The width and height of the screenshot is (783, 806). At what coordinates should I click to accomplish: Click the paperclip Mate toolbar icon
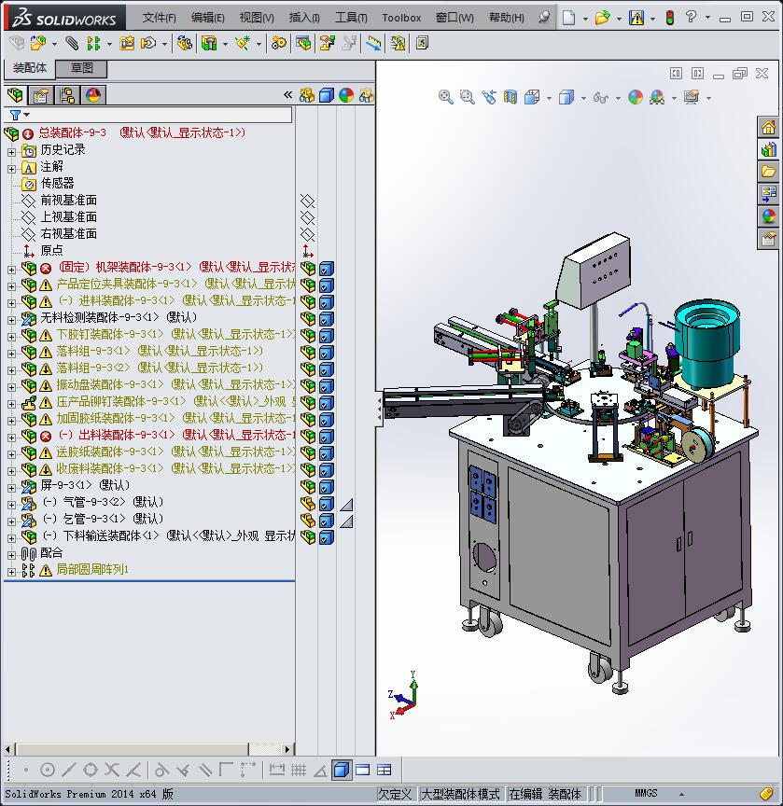click(x=72, y=43)
